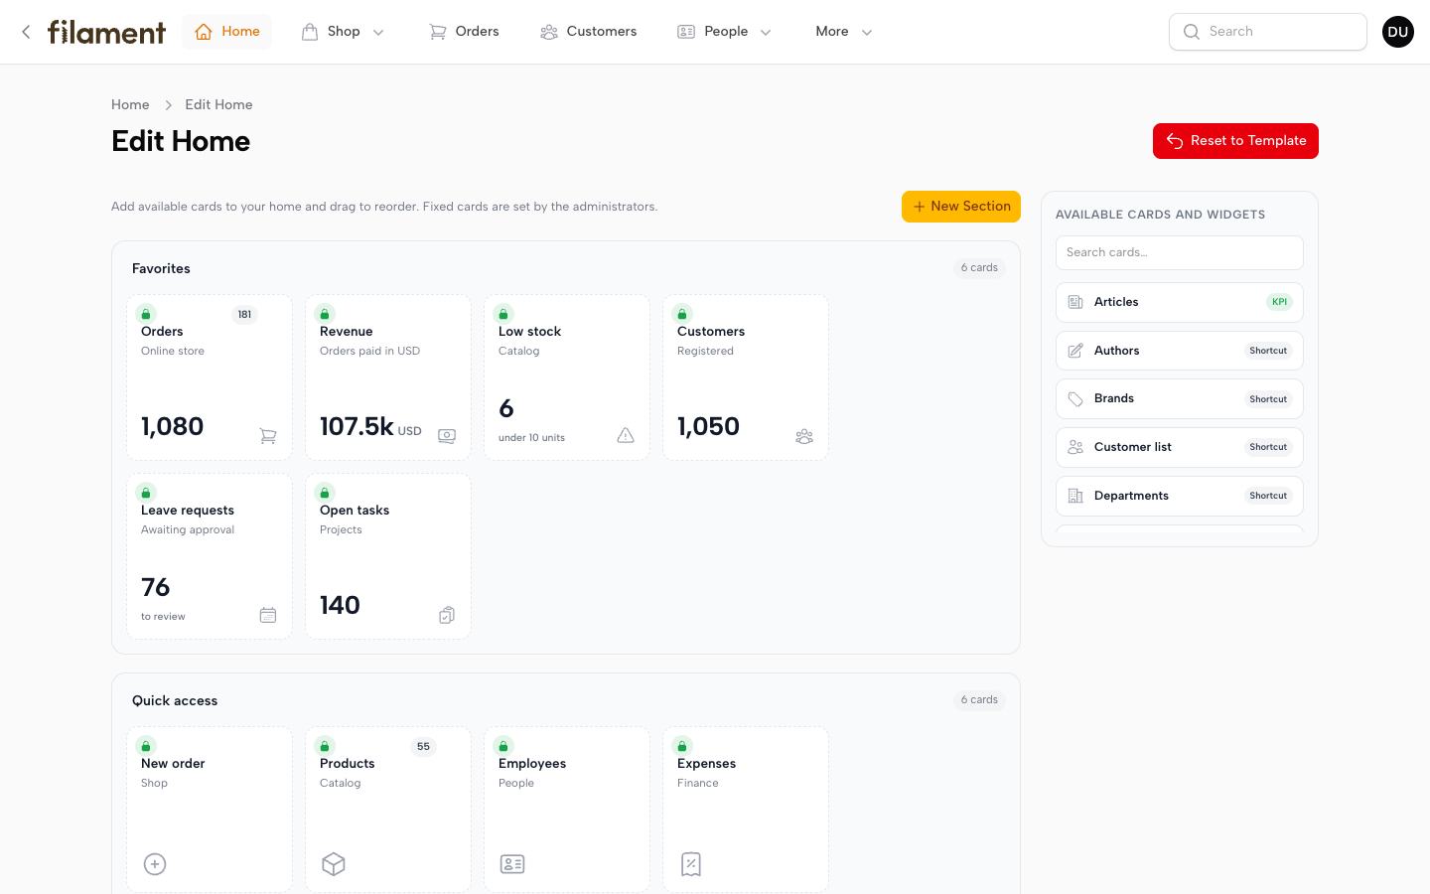Screen dimensions: 1430x894
Task: Focus the global Search field
Action: coord(1268,32)
